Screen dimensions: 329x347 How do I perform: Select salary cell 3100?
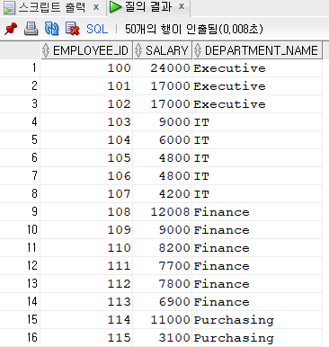(x=162, y=338)
